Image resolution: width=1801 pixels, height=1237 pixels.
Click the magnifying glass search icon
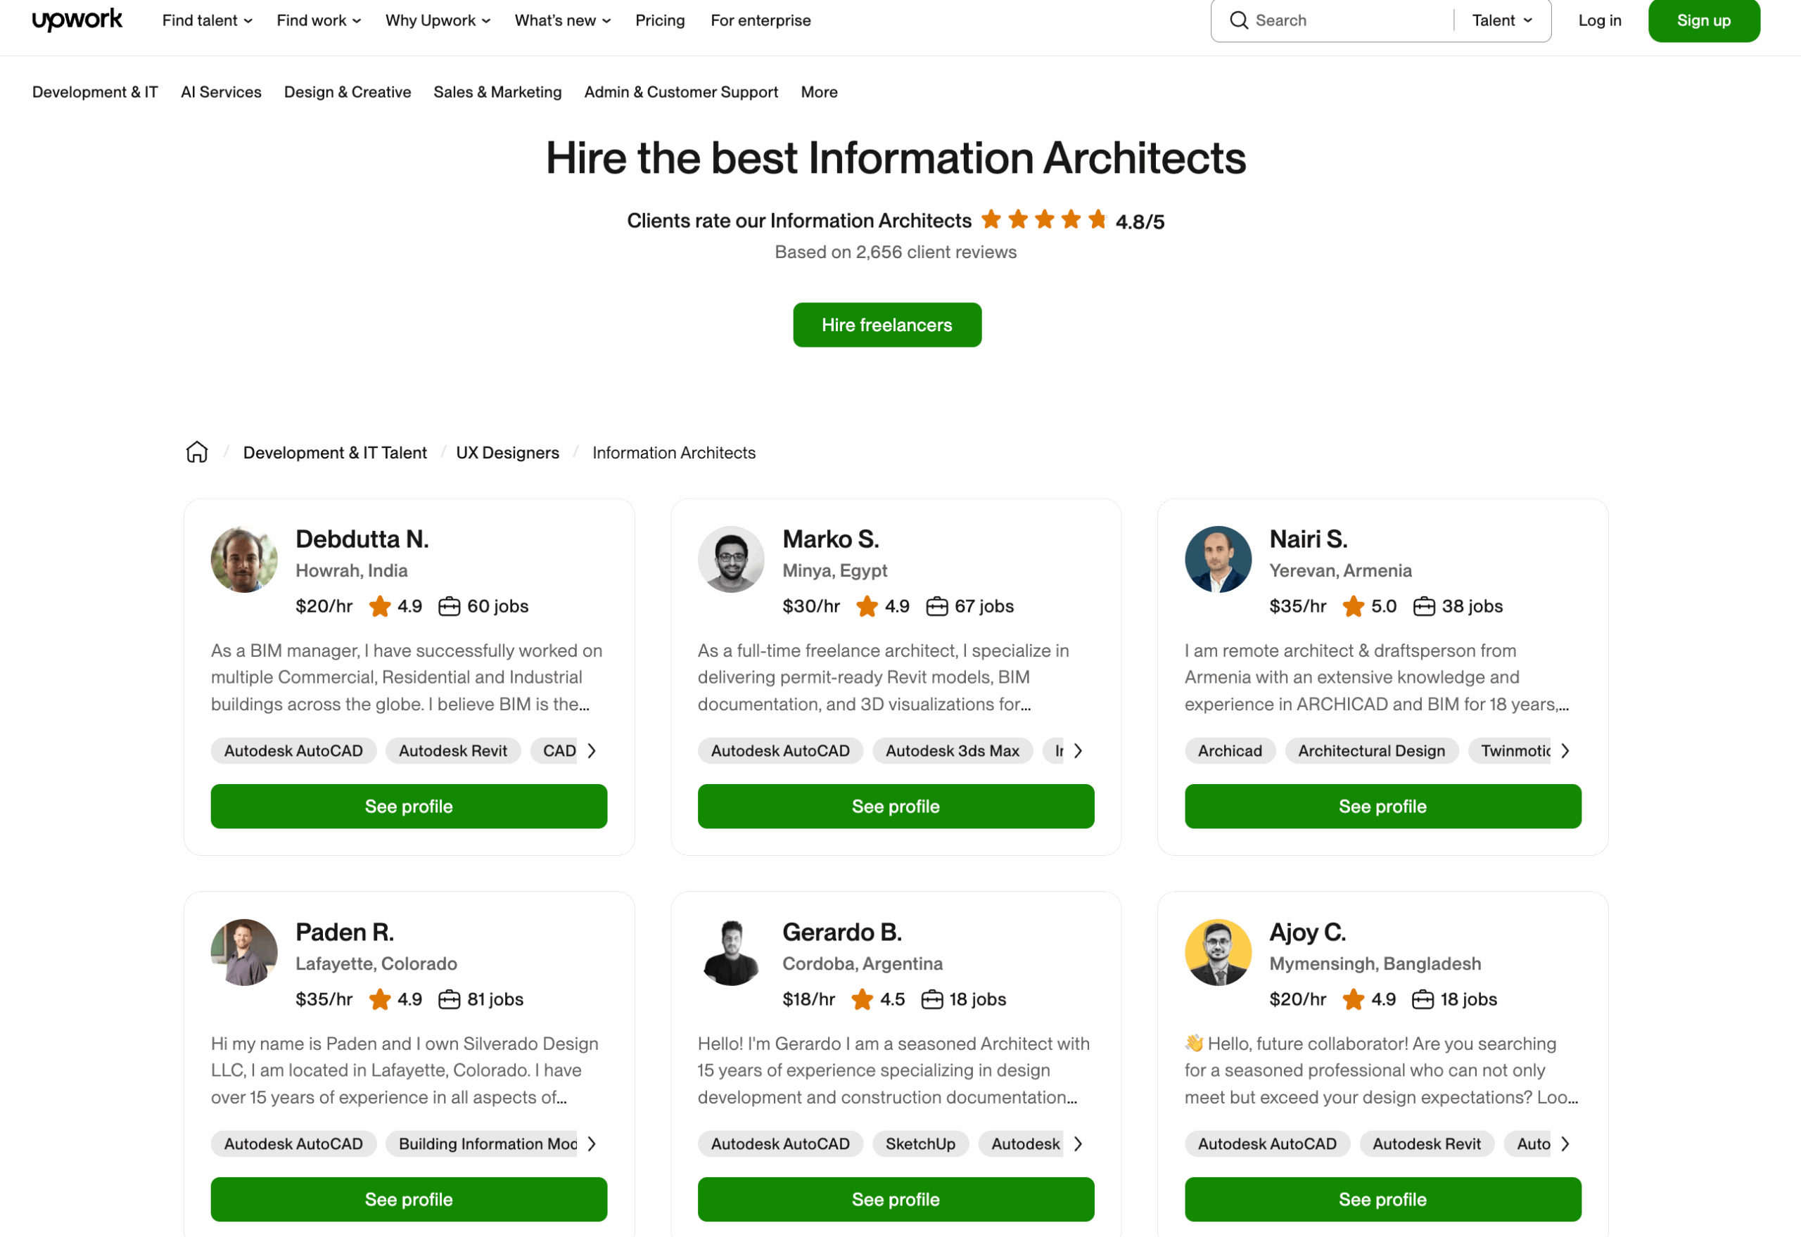tap(1238, 20)
